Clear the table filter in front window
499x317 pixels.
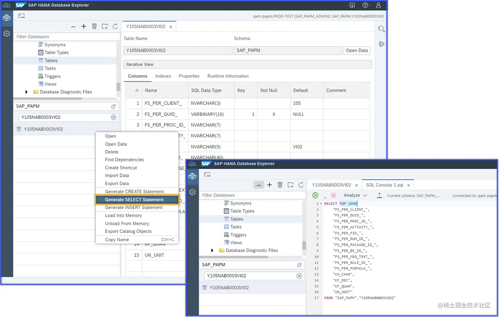click(299, 276)
